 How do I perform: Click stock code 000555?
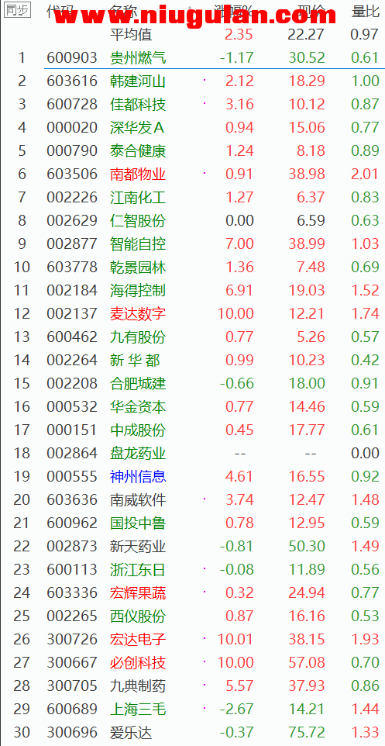point(72,477)
